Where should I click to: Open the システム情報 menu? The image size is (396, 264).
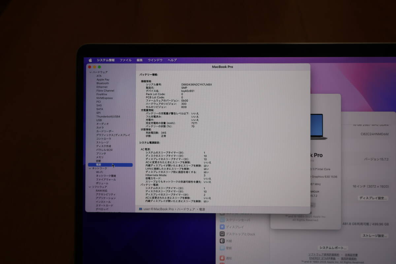click(106, 60)
